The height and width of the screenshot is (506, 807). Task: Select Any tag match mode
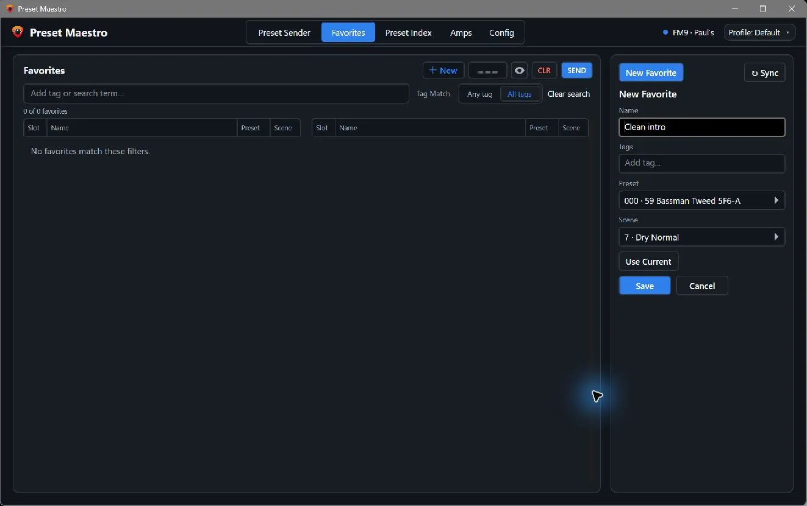479,94
